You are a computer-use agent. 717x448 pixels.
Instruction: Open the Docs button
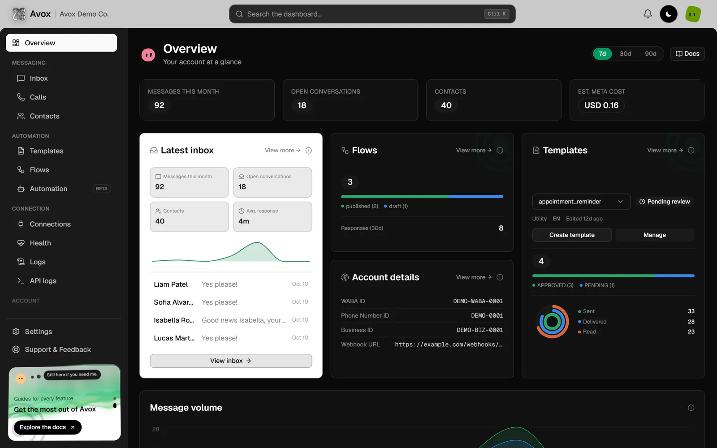point(687,54)
